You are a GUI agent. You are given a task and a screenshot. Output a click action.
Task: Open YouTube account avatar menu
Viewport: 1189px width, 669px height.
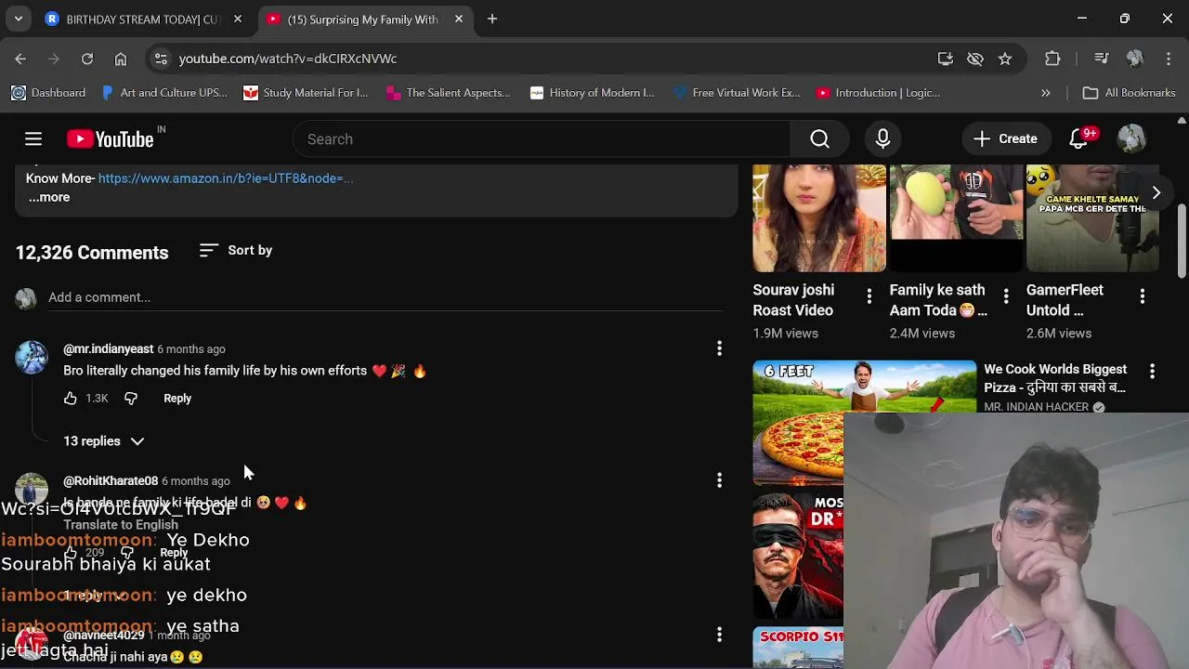[1131, 139]
